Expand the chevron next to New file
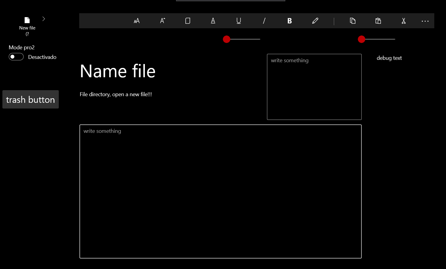The height and width of the screenshot is (269, 446). point(44,18)
